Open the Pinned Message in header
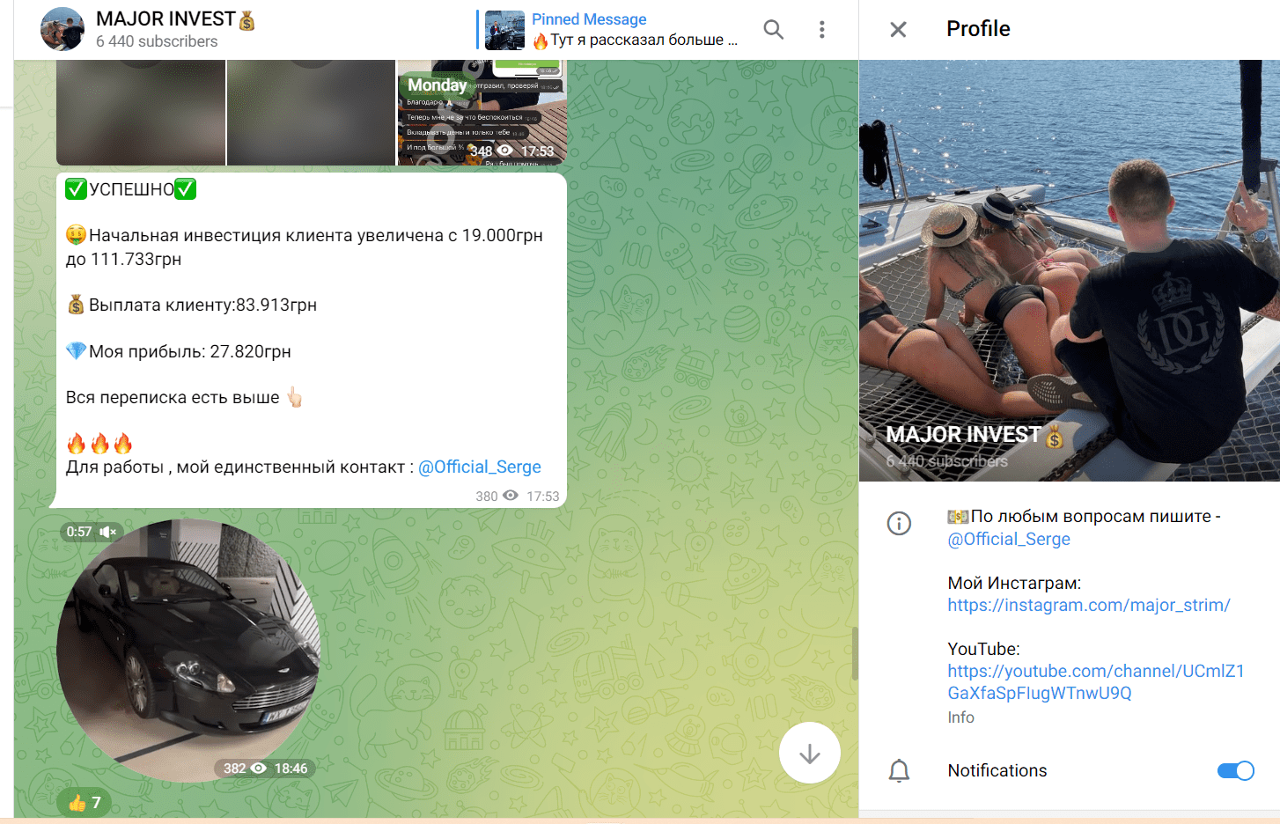Viewport: 1280px width, 824px height. [634, 30]
